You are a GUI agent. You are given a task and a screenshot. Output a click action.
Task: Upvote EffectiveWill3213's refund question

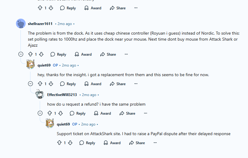click(49, 113)
